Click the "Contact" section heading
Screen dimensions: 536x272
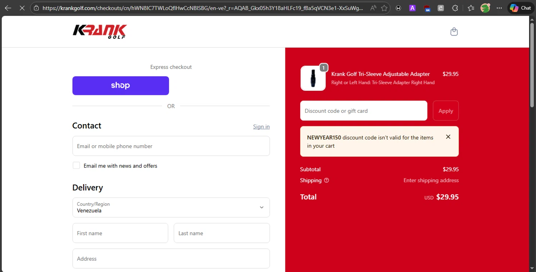pyautogui.click(x=87, y=126)
